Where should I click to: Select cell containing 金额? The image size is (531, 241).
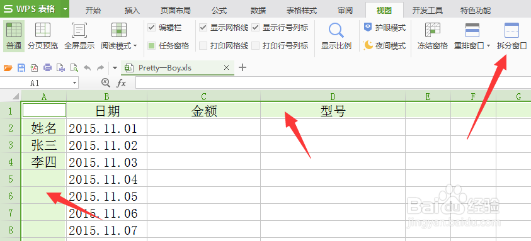(x=204, y=110)
